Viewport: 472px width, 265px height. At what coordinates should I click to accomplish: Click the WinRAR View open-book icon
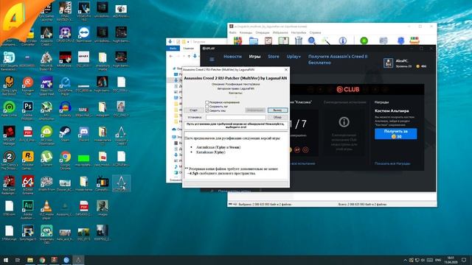coord(283,40)
